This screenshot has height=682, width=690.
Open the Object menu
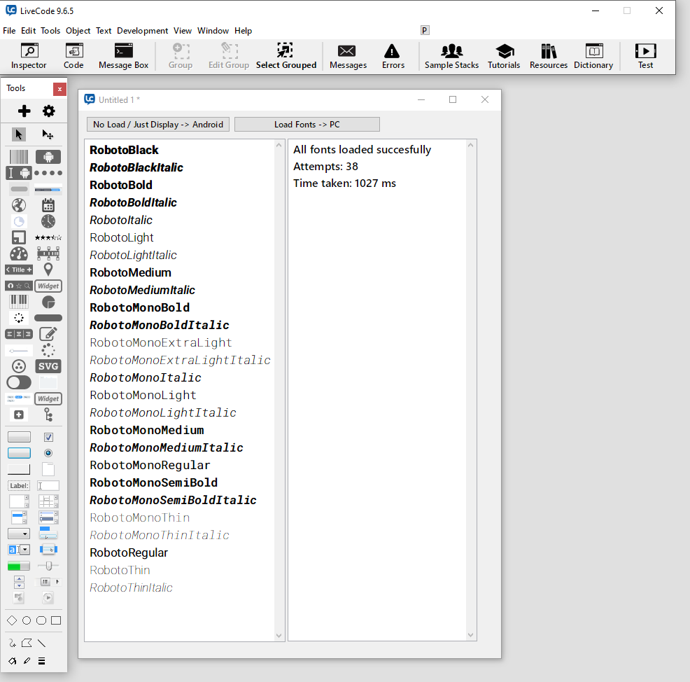(78, 31)
